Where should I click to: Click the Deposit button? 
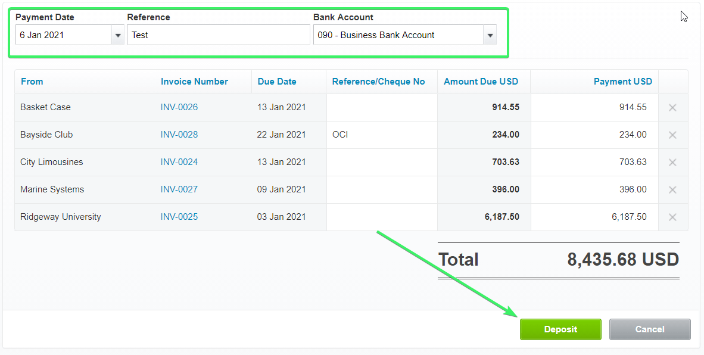(560, 329)
